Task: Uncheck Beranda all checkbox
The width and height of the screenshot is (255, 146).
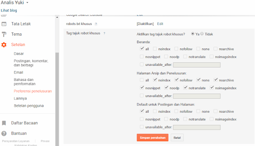Action: tap(142, 49)
